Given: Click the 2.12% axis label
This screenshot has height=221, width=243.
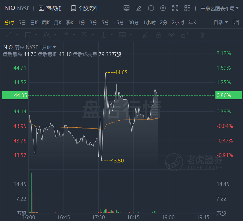Looking at the screenshot, I should tap(224, 53).
